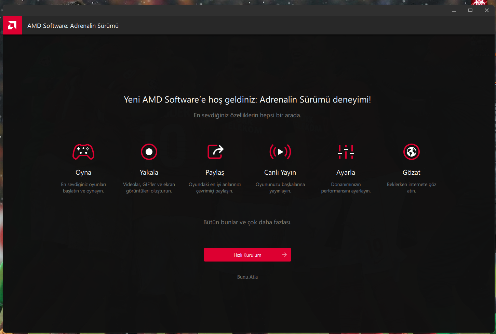The height and width of the screenshot is (334, 496).
Task: Click 'Oyununuzu başkalarına yayınlayın.' description
Action: [x=280, y=188]
